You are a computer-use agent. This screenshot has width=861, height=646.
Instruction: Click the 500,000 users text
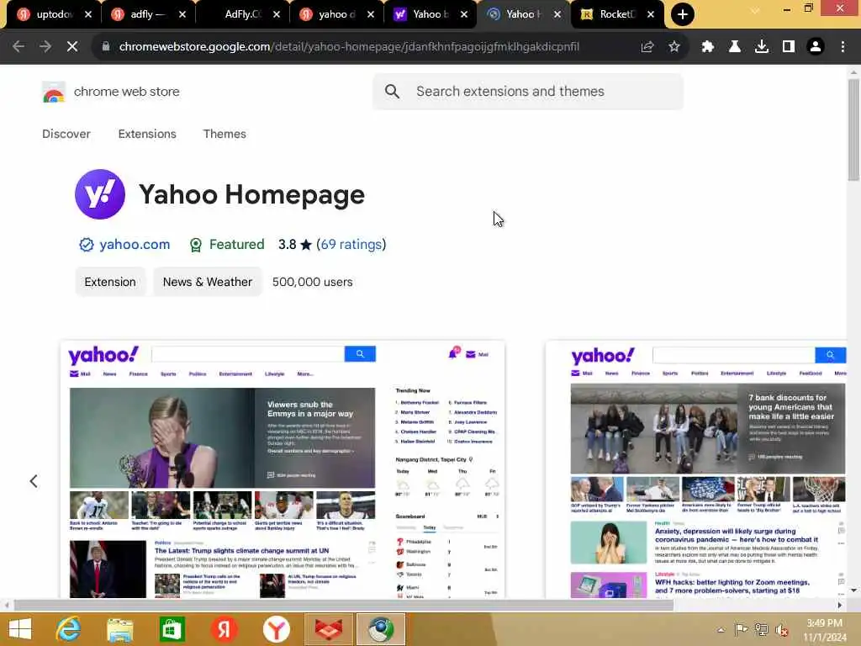pos(313,282)
